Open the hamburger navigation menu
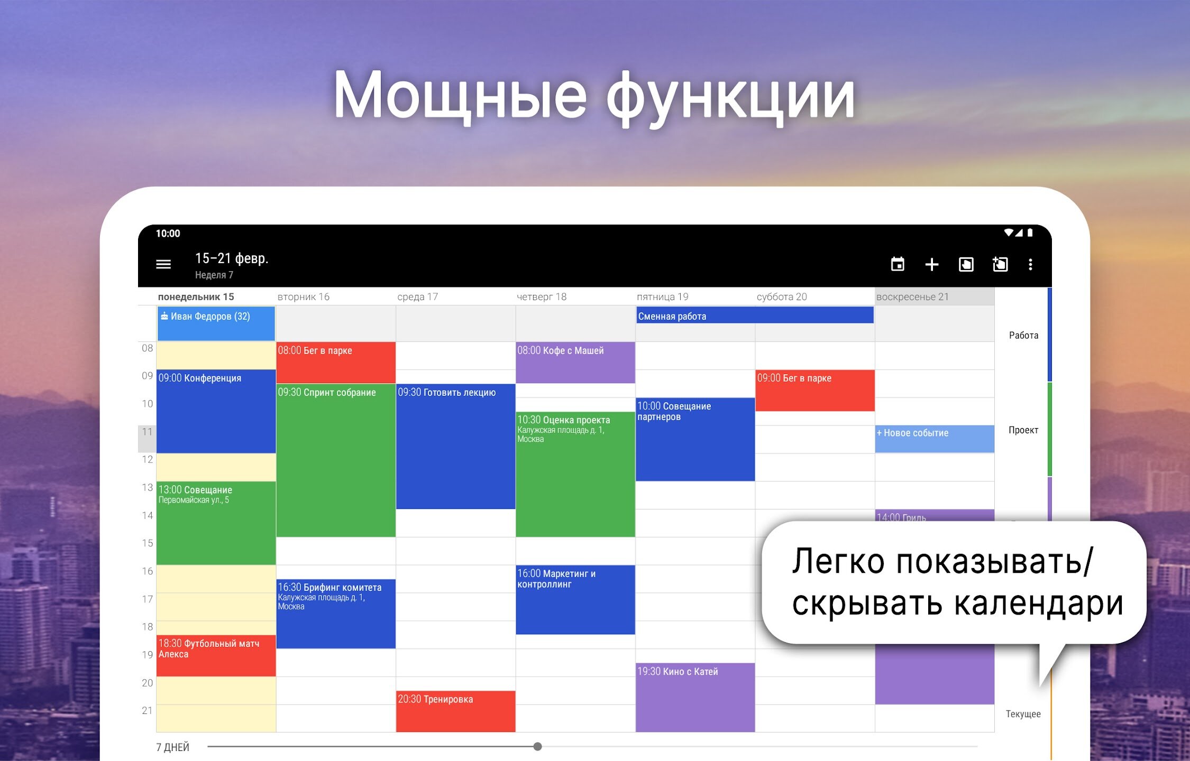The image size is (1190, 761). pos(163,264)
